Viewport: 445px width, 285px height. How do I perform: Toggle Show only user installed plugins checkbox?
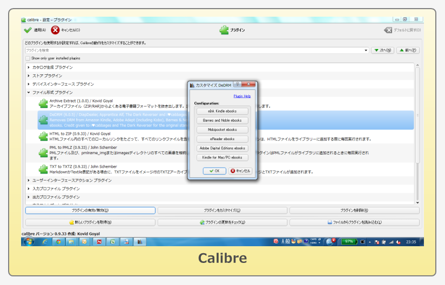coord(28,58)
